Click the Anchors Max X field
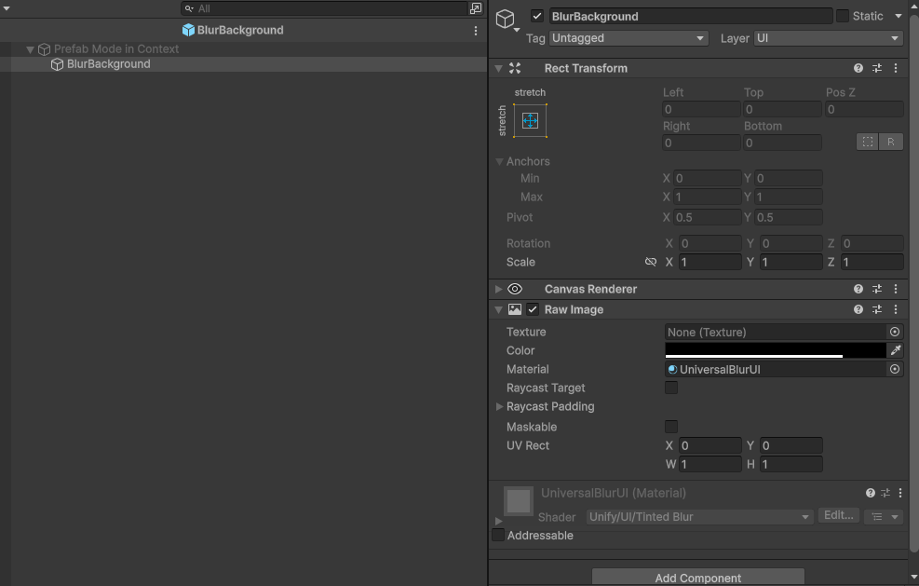 coord(707,197)
